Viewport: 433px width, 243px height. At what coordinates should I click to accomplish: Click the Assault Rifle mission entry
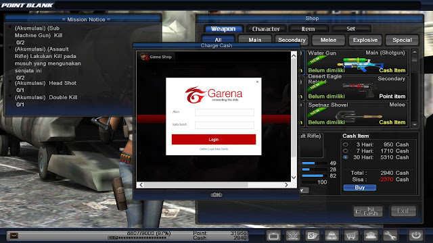[47, 63]
